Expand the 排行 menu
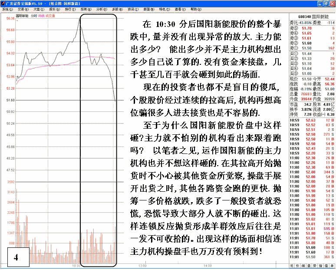 [x=69, y=9]
